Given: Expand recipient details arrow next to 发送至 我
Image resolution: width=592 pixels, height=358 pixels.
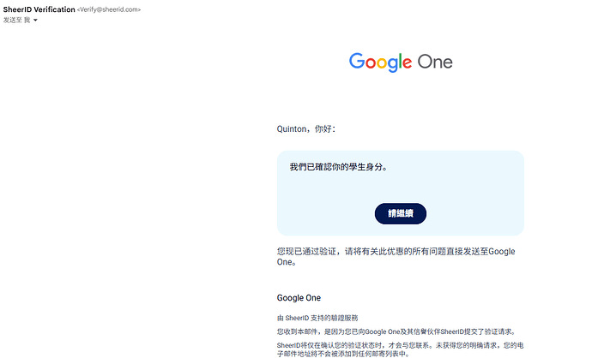Looking at the screenshot, I should [x=35, y=21].
